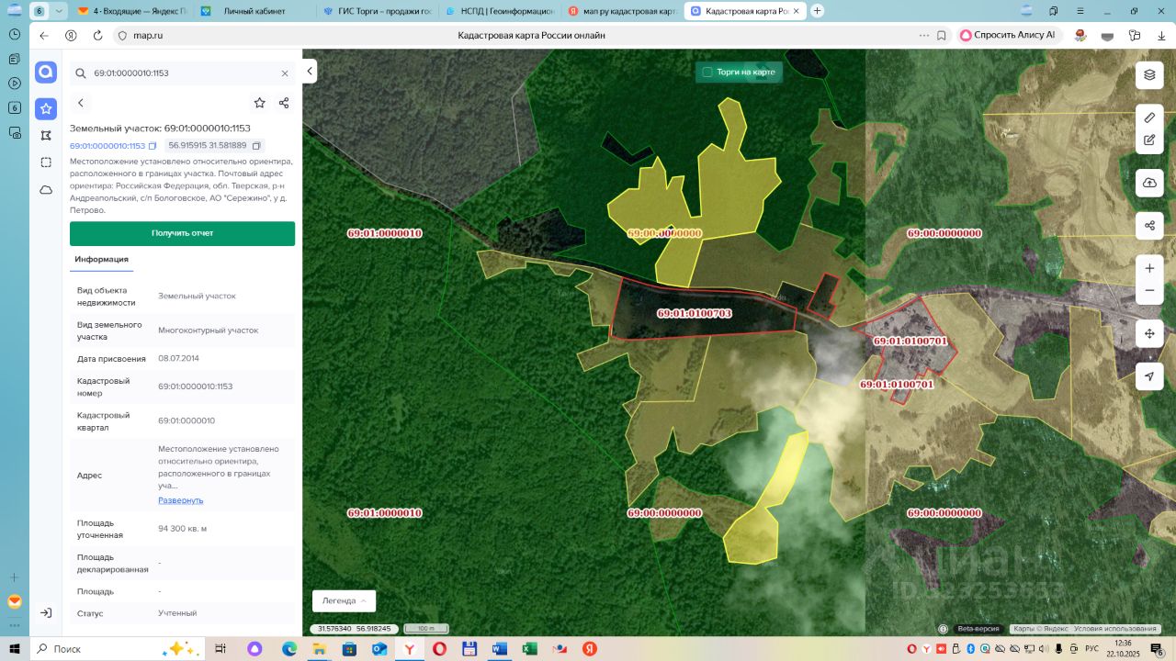Copy the coordinates 56.915915 31.581889
Screen dimensions: 1176x661
(256, 146)
